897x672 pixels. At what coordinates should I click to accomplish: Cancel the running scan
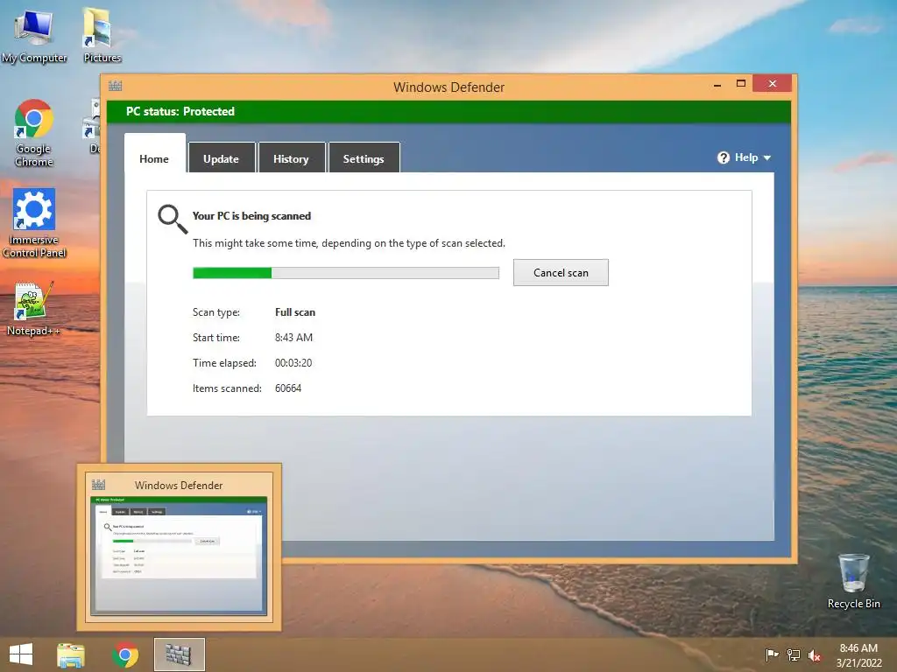point(561,273)
